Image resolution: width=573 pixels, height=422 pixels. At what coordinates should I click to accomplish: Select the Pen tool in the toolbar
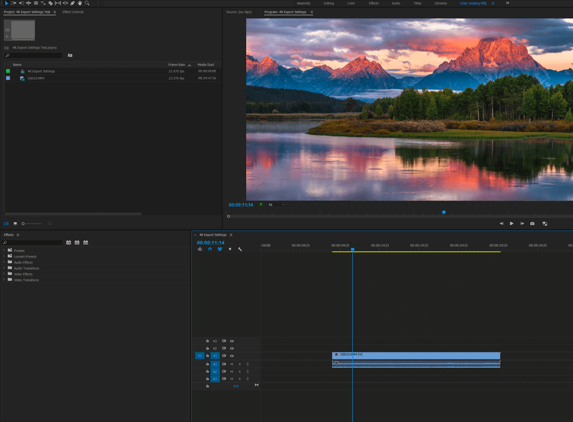pyautogui.click(x=72, y=3)
